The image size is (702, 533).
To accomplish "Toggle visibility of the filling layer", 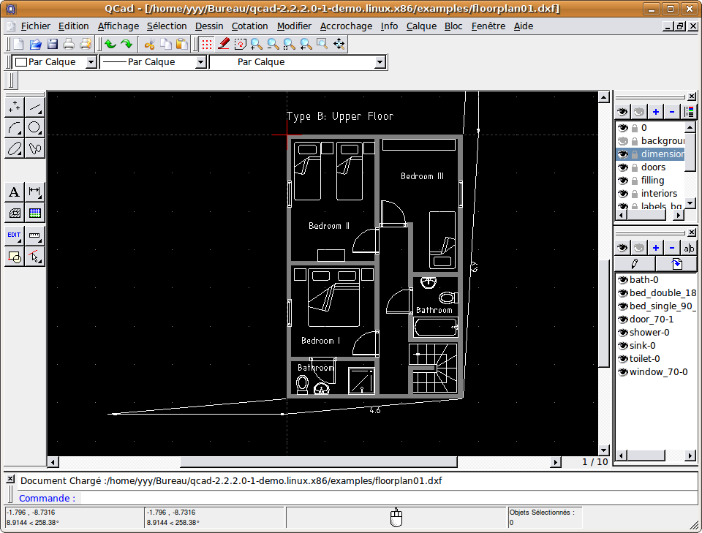I will pos(622,181).
